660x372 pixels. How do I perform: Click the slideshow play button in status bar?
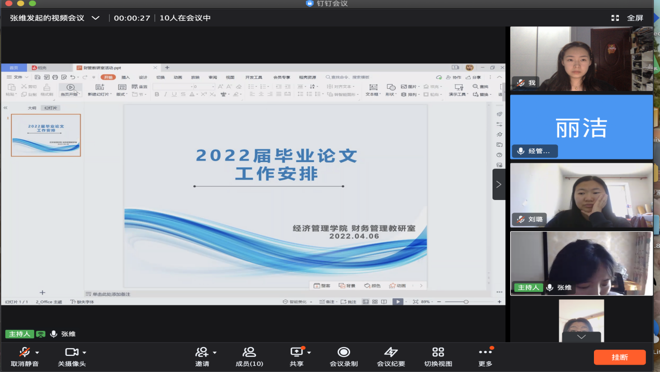[x=397, y=301]
